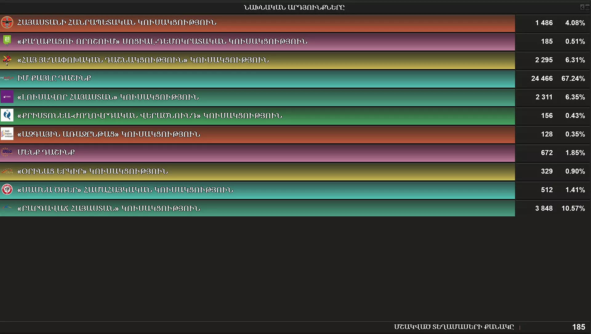The image size is (591, 334).
Task: Open the list menu icon in the header
Action: 587,7
